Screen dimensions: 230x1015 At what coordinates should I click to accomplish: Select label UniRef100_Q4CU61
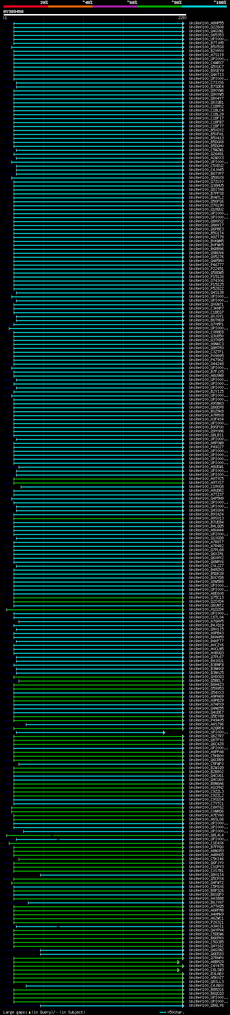(206, 776)
